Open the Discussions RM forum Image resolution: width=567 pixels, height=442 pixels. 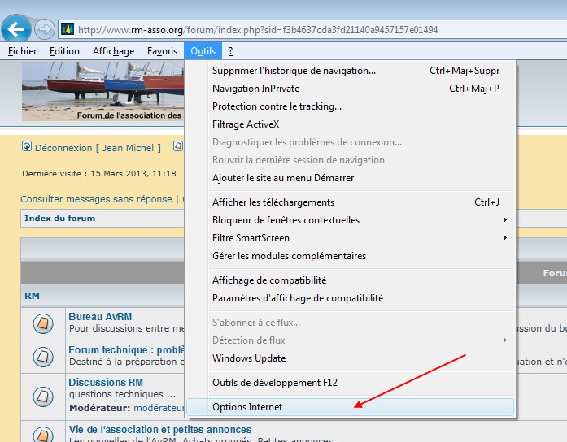click(x=106, y=383)
